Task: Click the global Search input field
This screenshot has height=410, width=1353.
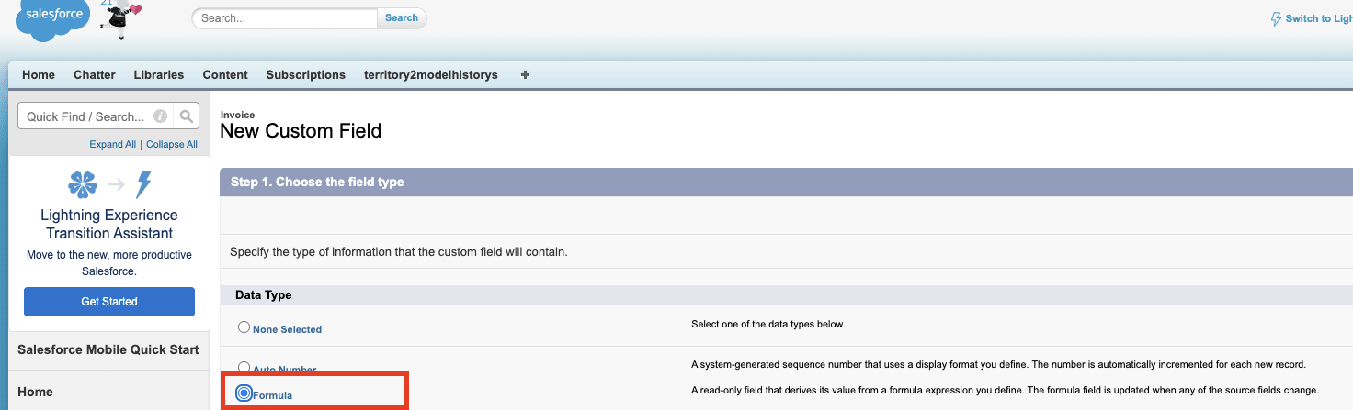Action: (x=285, y=17)
